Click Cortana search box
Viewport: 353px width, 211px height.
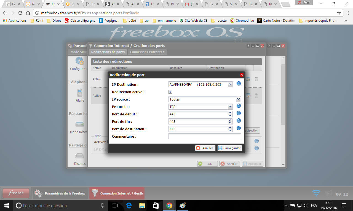61,205
